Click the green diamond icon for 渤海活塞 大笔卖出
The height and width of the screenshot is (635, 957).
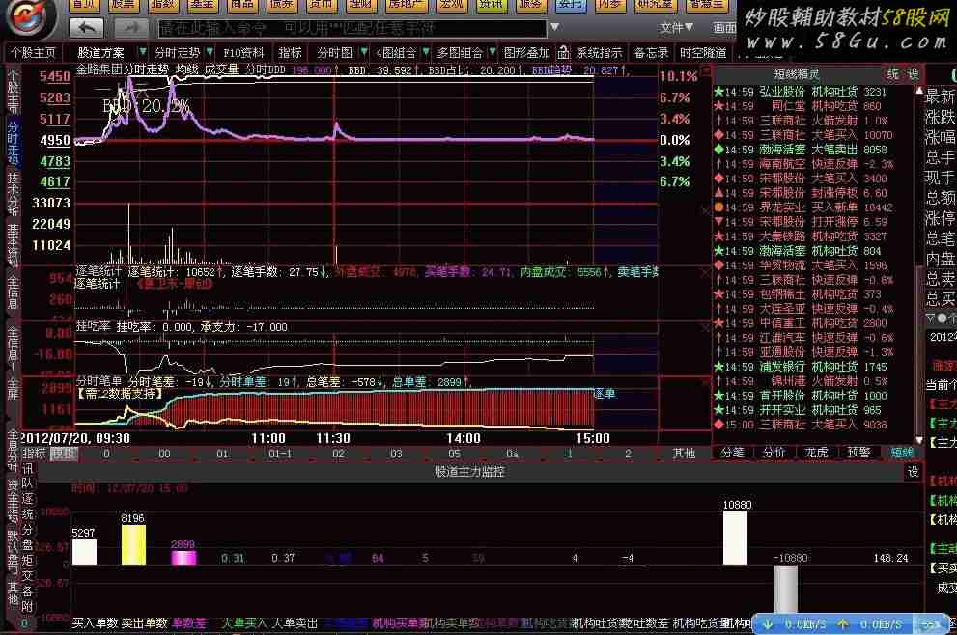click(x=719, y=150)
